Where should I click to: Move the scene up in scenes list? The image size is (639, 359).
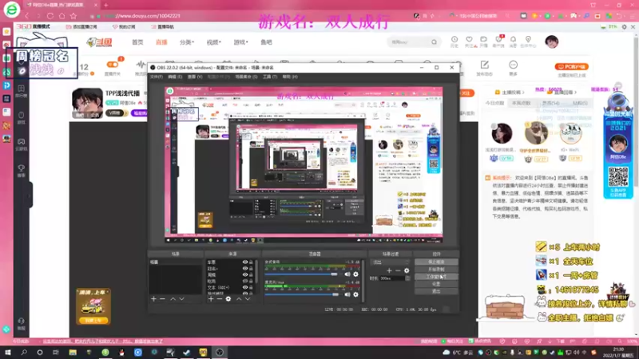coord(173,298)
